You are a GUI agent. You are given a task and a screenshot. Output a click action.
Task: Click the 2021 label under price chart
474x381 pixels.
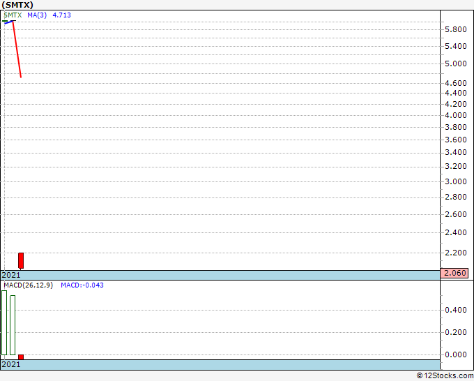11,275
